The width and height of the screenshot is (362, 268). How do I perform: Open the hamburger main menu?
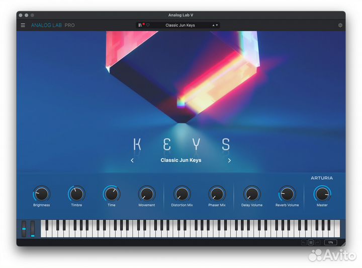23,25
